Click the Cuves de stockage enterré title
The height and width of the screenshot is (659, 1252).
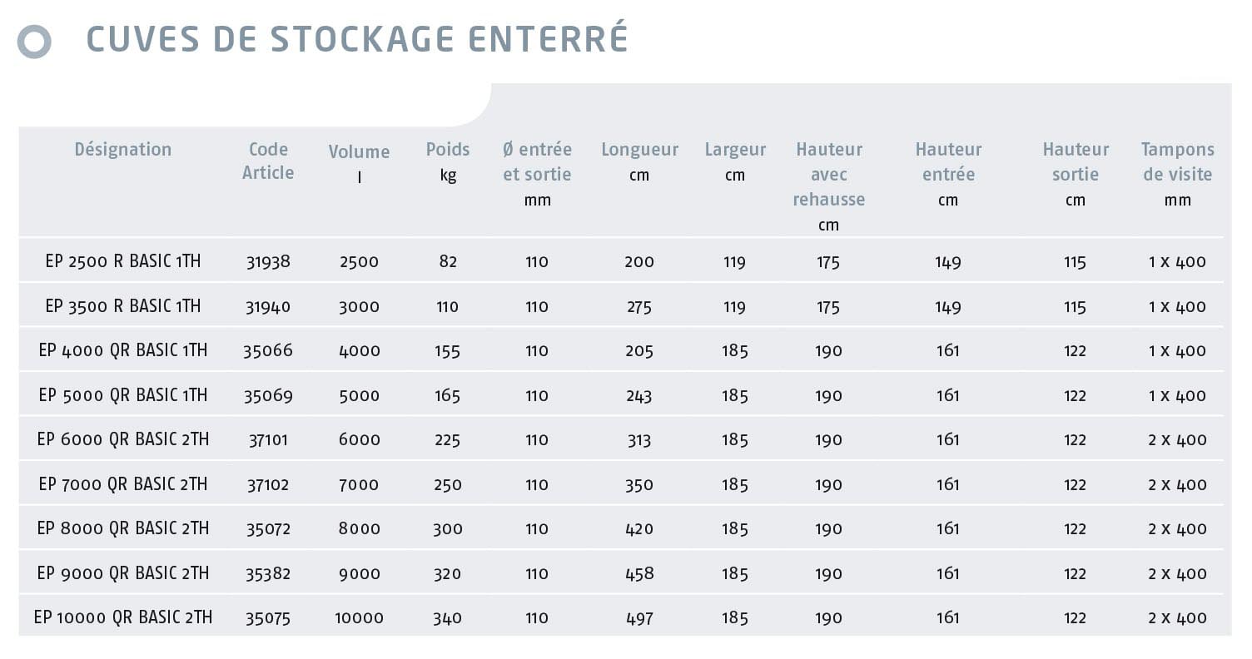tap(357, 40)
